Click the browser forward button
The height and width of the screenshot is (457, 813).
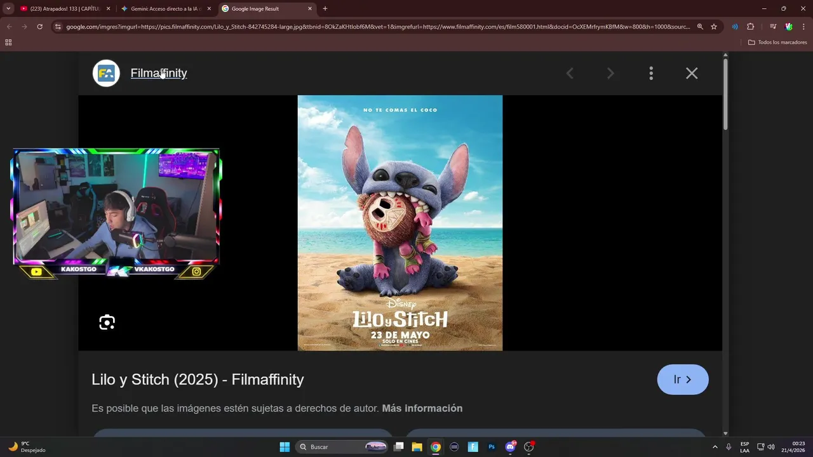point(24,27)
